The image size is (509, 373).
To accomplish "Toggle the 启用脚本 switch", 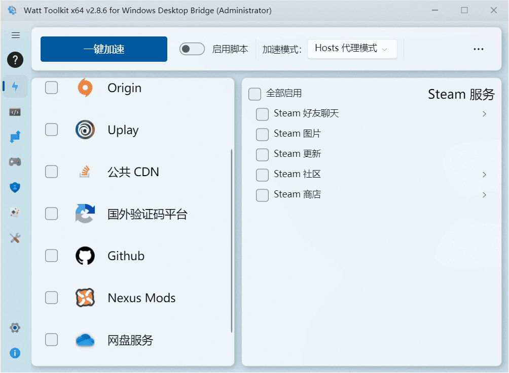I will 192,49.
